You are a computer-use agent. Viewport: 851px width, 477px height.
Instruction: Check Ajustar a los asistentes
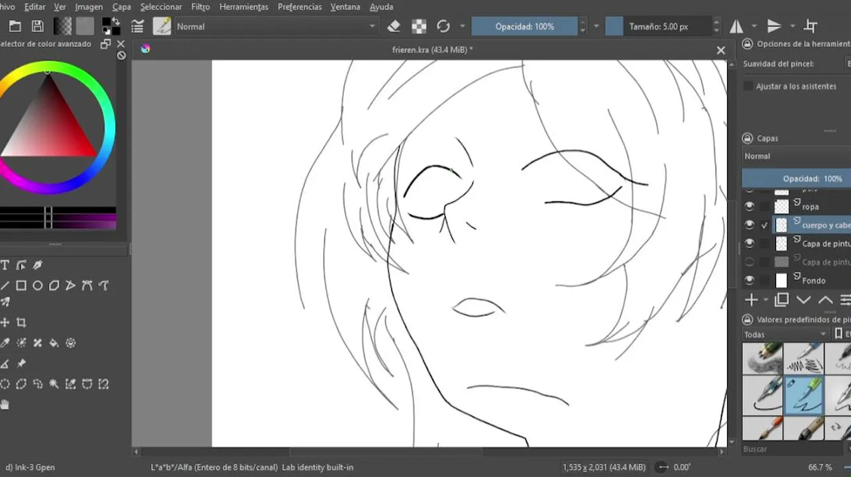[748, 86]
